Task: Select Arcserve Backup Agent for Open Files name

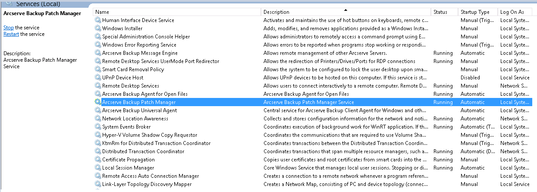Action: coord(144,94)
